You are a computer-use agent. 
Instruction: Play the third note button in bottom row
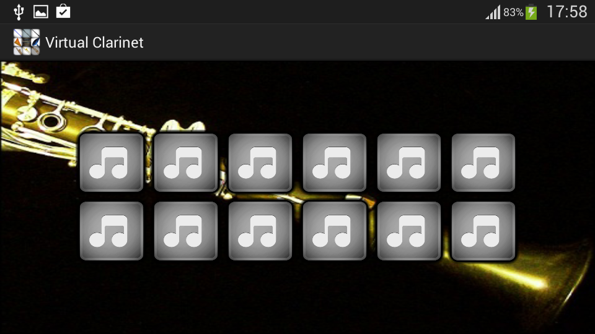pyautogui.click(x=260, y=231)
